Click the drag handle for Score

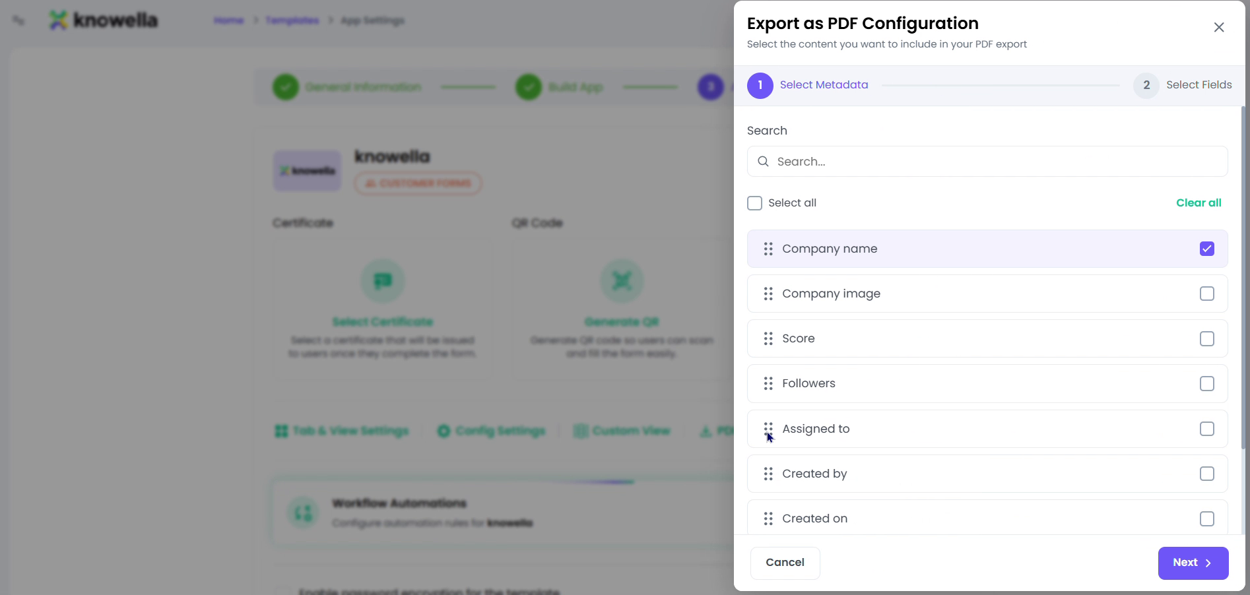pos(768,338)
